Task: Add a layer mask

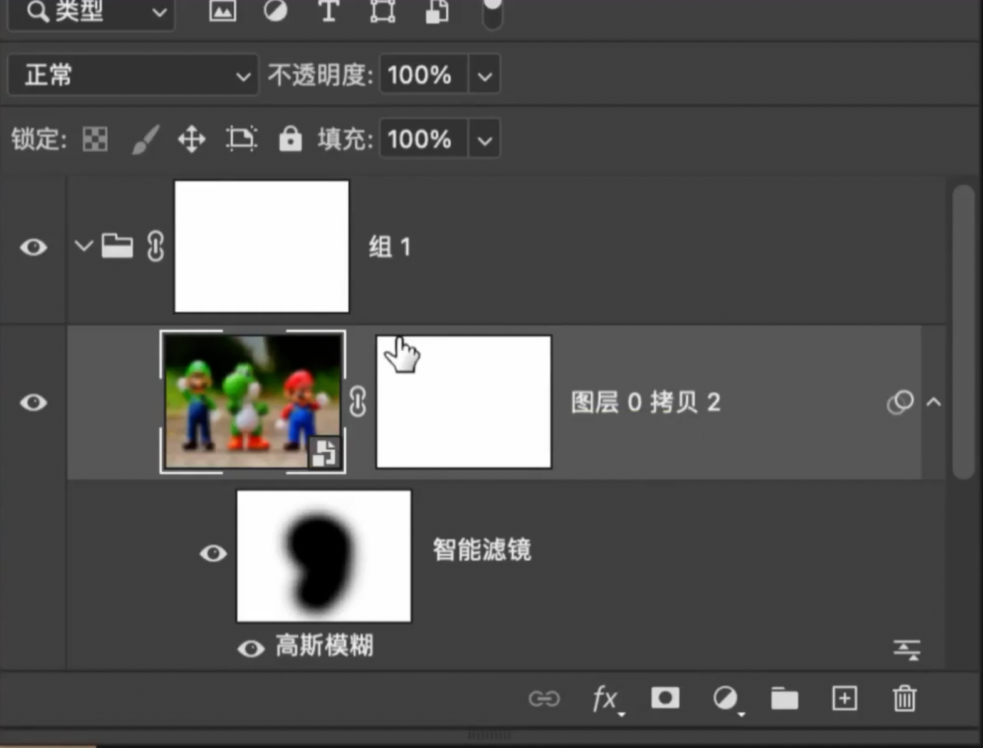Action: click(665, 697)
